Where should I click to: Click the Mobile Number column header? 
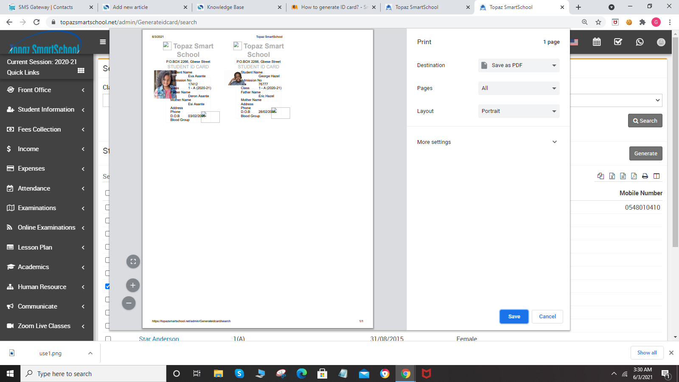click(641, 193)
